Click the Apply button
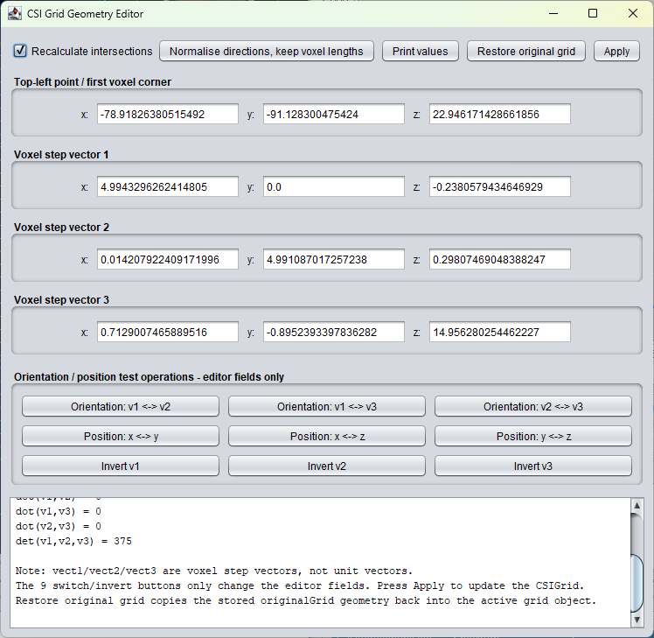The height and width of the screenshot is (638, 654). point(616,51)
